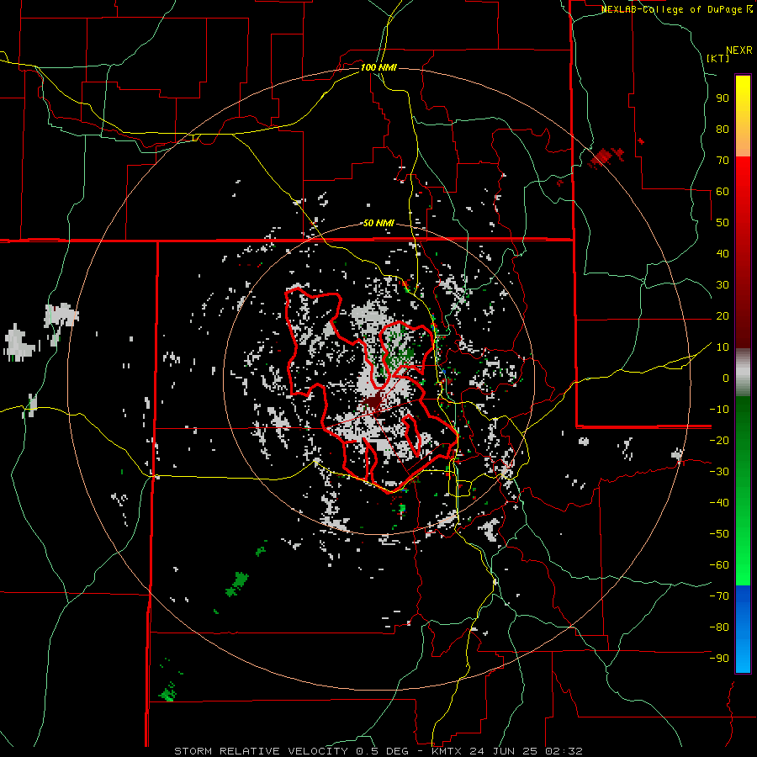Image resolution: width=757 pixels, height=757 pixels.
Task: Click the NEXLAB-College of DuPage label
Action: click(673, 9)
